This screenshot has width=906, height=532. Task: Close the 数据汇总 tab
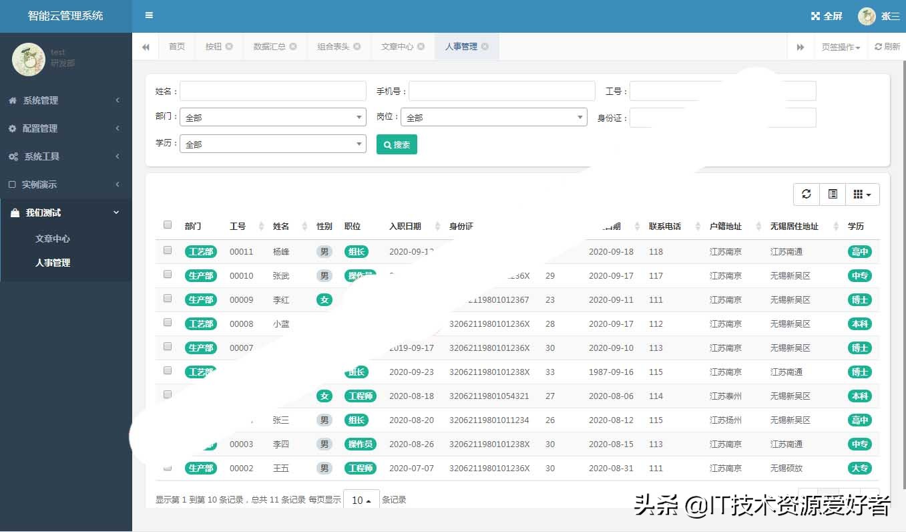tap(293, 47)
